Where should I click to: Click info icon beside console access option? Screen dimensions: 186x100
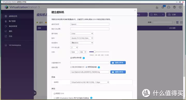tap(91, 98)
